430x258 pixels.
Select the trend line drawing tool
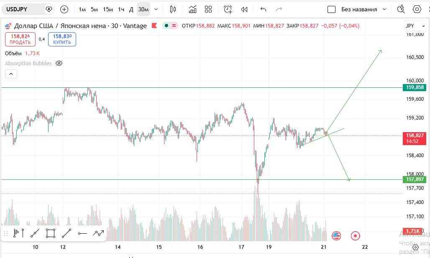pos(67,233)
